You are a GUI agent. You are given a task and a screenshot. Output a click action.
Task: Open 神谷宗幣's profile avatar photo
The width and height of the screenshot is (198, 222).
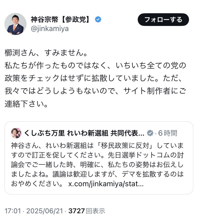pyautogui.click(x=15, y=24)
